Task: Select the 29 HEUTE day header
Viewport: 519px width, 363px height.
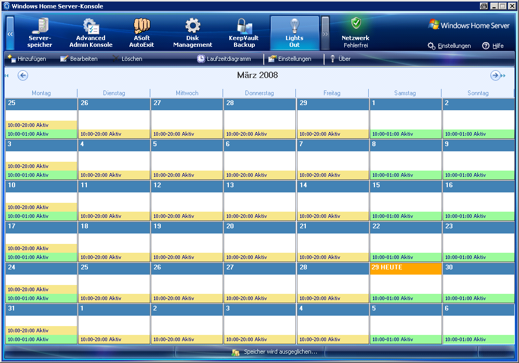Action: click(x=406, y=268)
